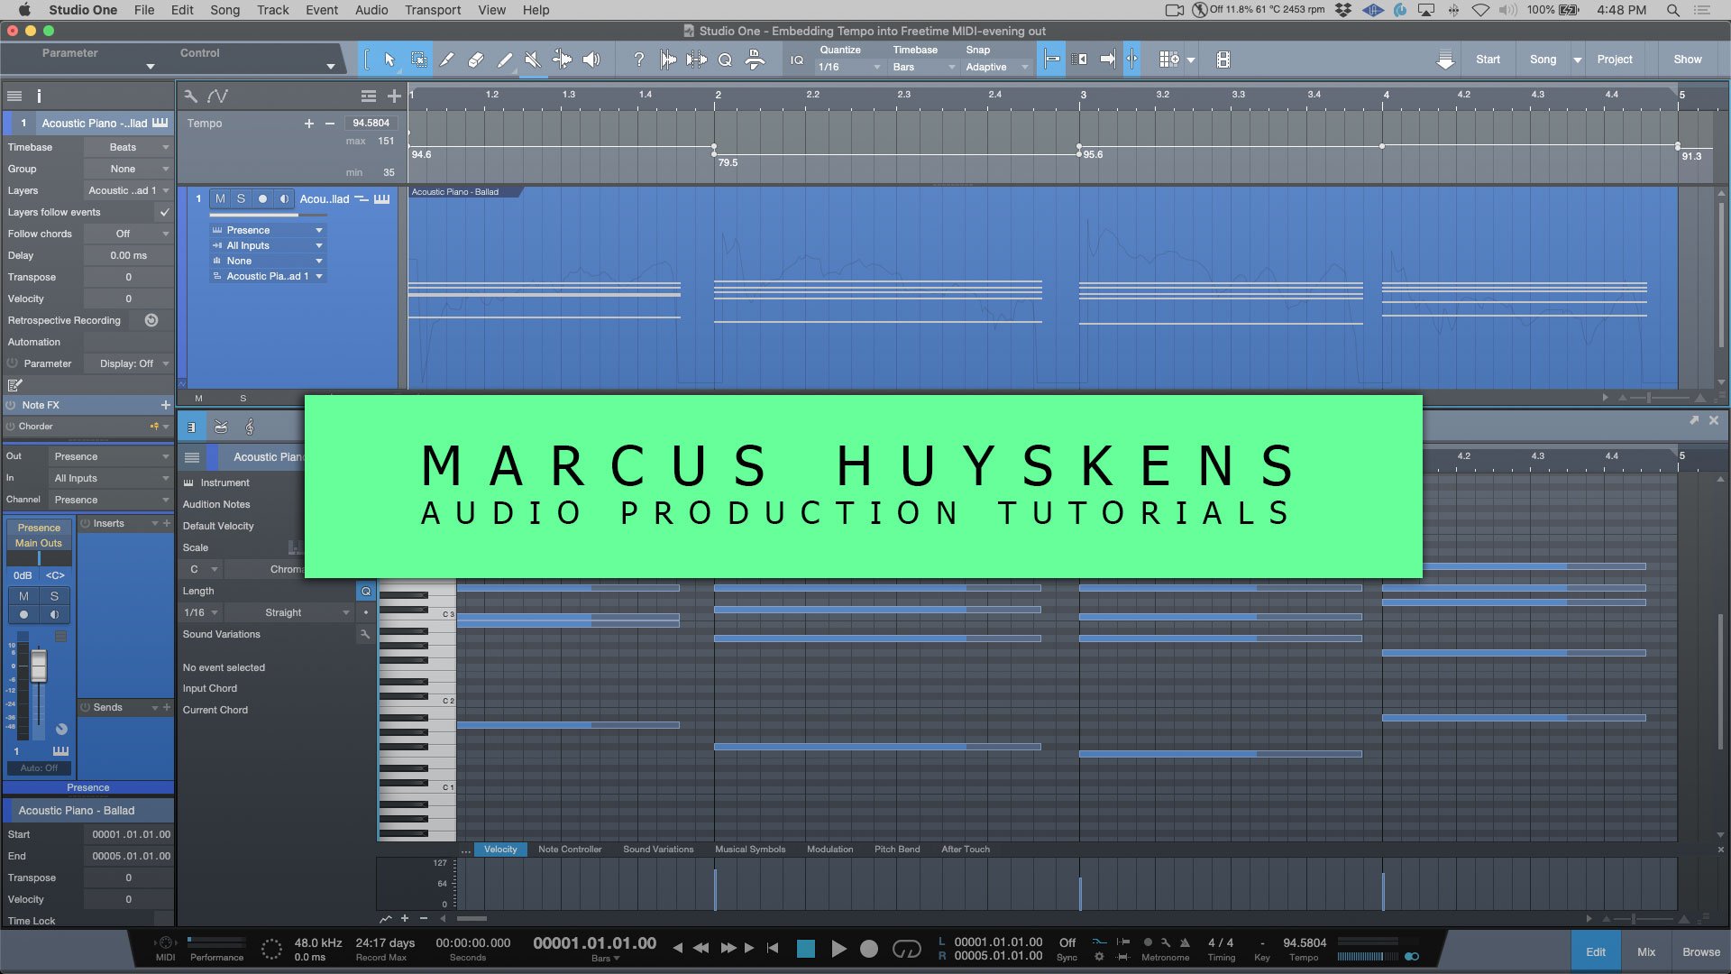Screen dimensions: 1731x974
Task: Open the Transport menu
Action: pyautogui.click(x=432, y=10)
